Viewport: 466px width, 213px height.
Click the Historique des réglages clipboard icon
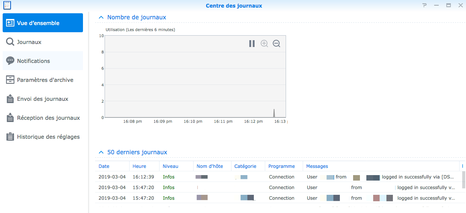10,137
